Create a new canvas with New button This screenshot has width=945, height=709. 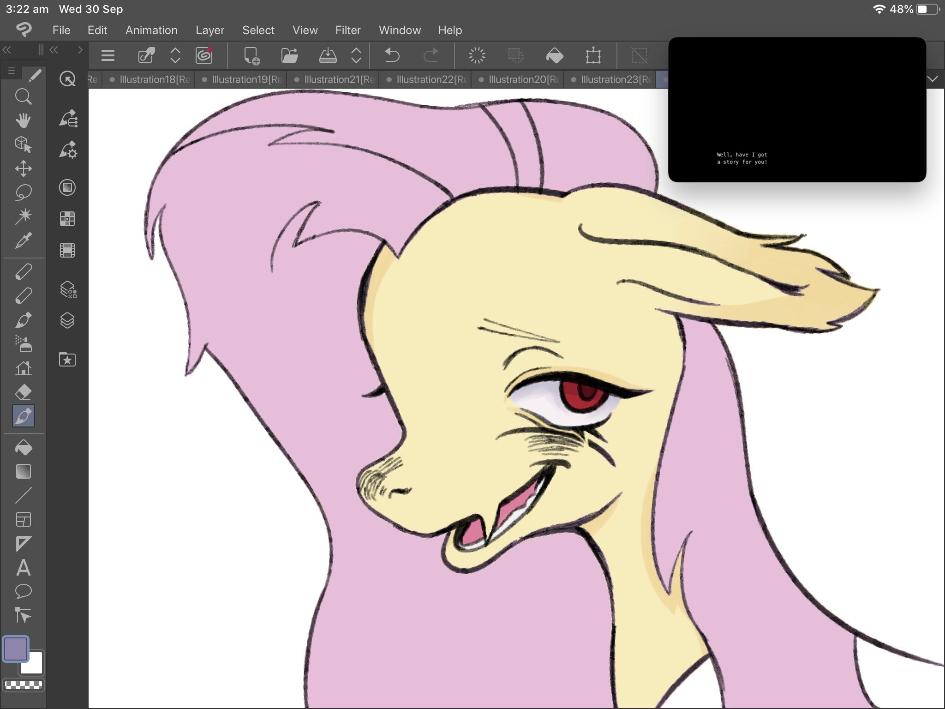pyautogui.click(x=251, y=56)
